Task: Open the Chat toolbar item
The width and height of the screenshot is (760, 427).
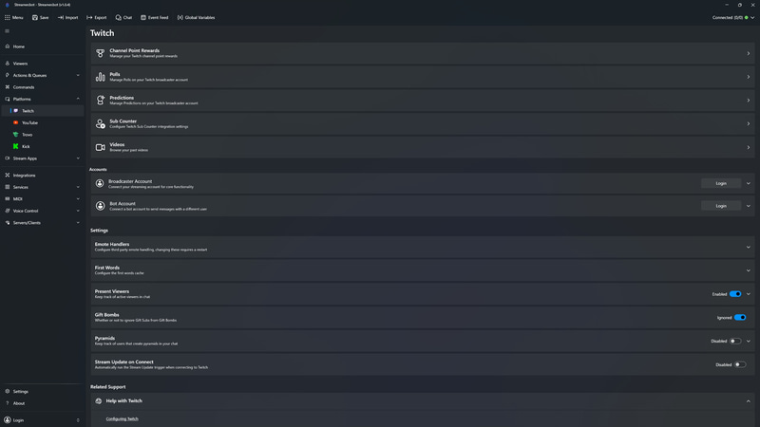Action: [123, 17]
